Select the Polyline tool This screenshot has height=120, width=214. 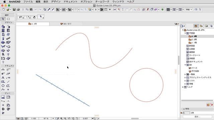8,86
